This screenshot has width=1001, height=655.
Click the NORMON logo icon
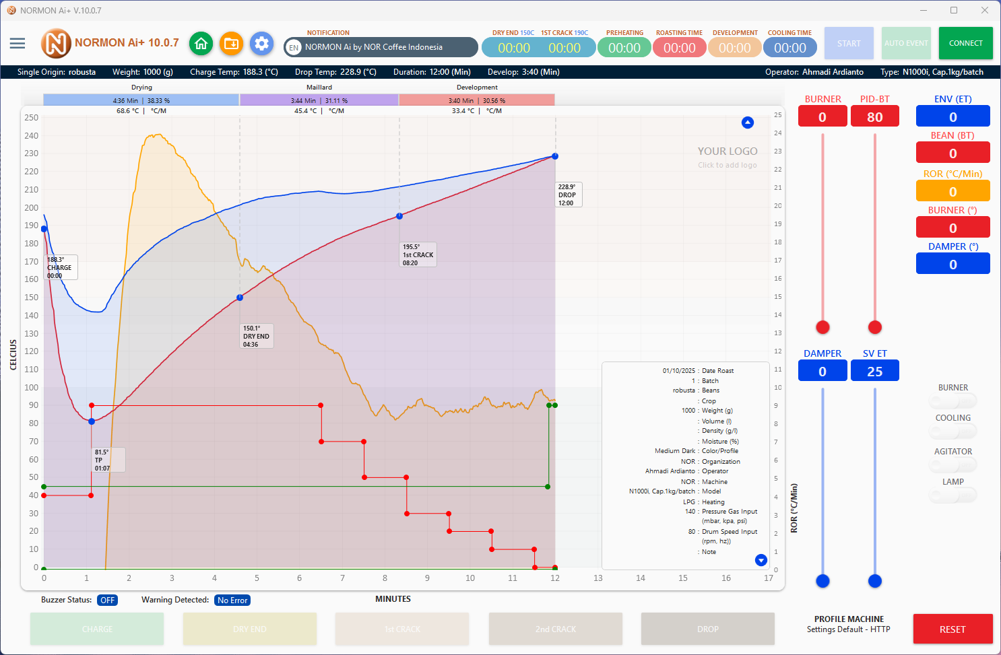[56, 44]
